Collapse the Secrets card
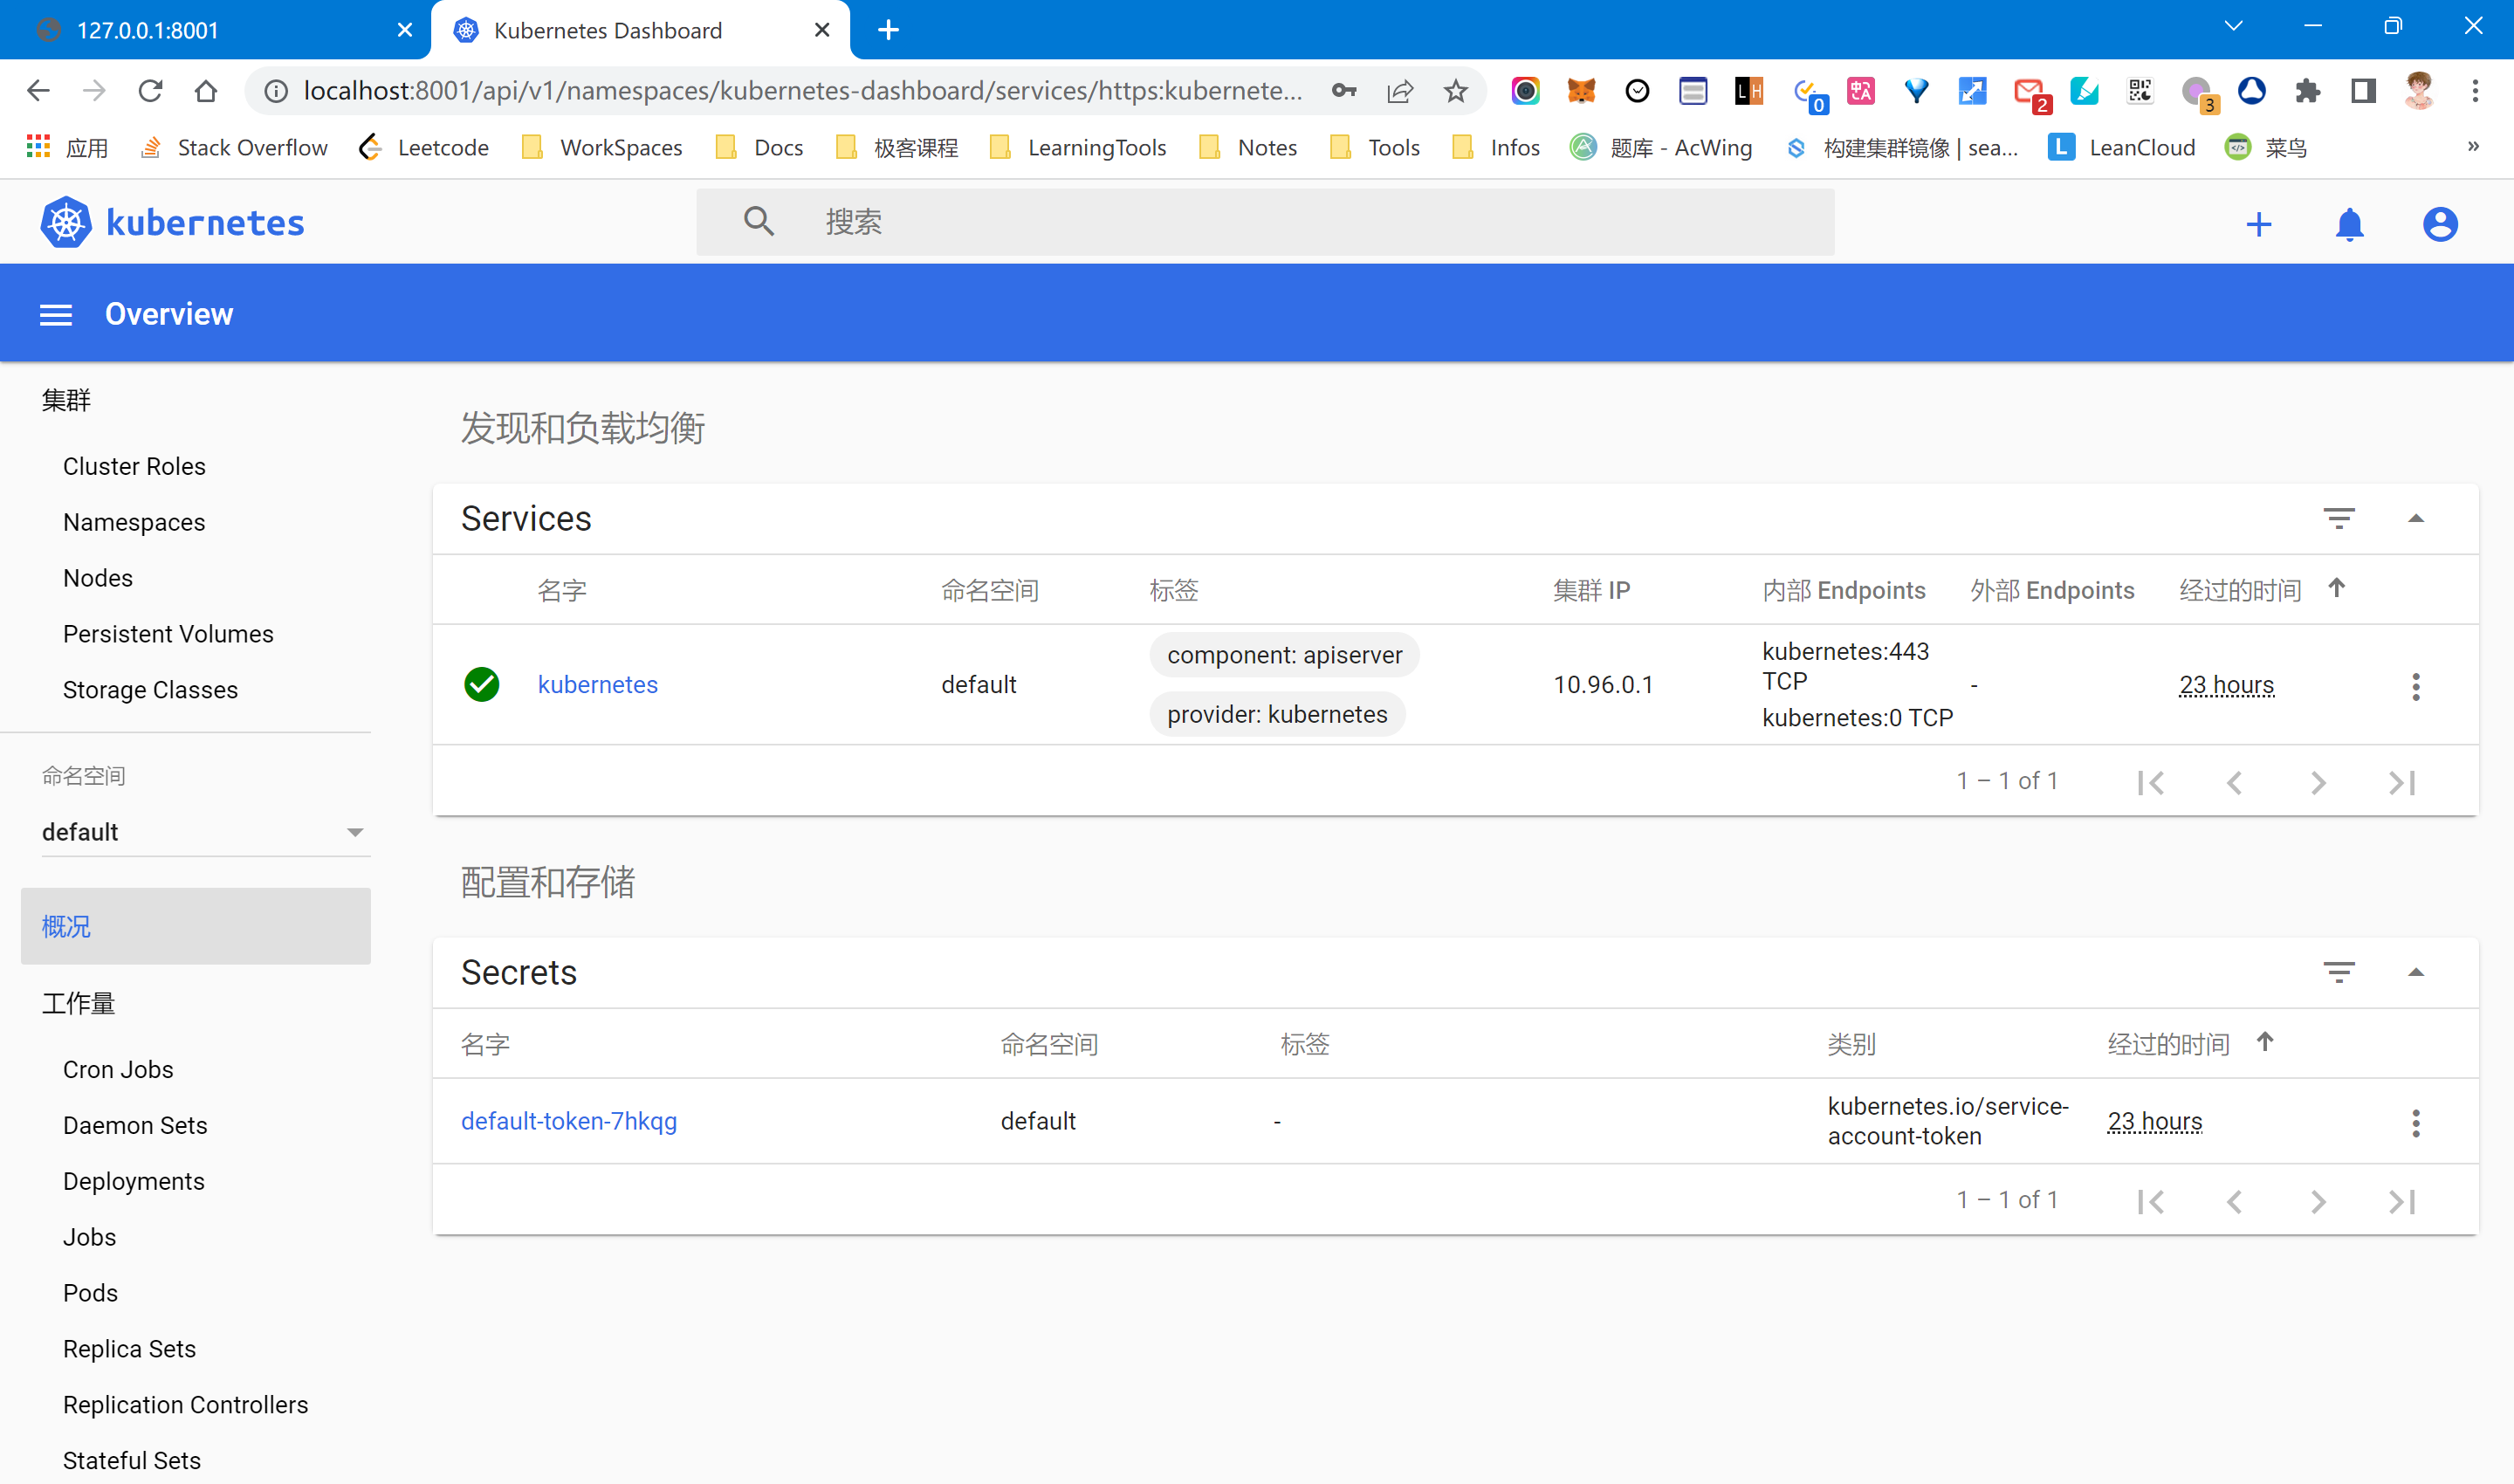 coord(2415,972)
